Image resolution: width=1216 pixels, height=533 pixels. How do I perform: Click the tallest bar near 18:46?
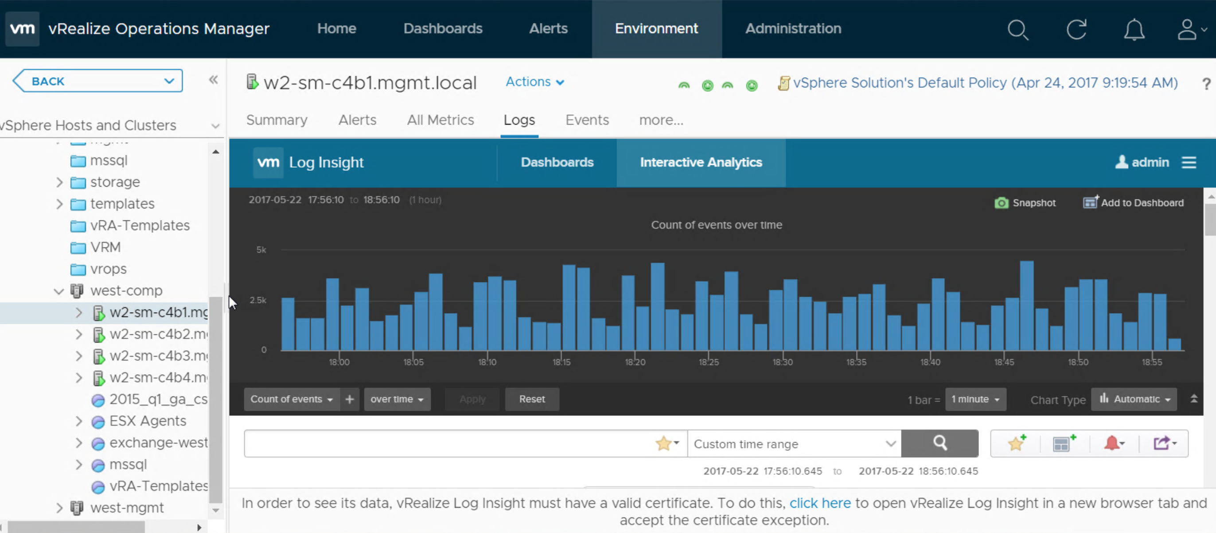tap(1026, 306)
